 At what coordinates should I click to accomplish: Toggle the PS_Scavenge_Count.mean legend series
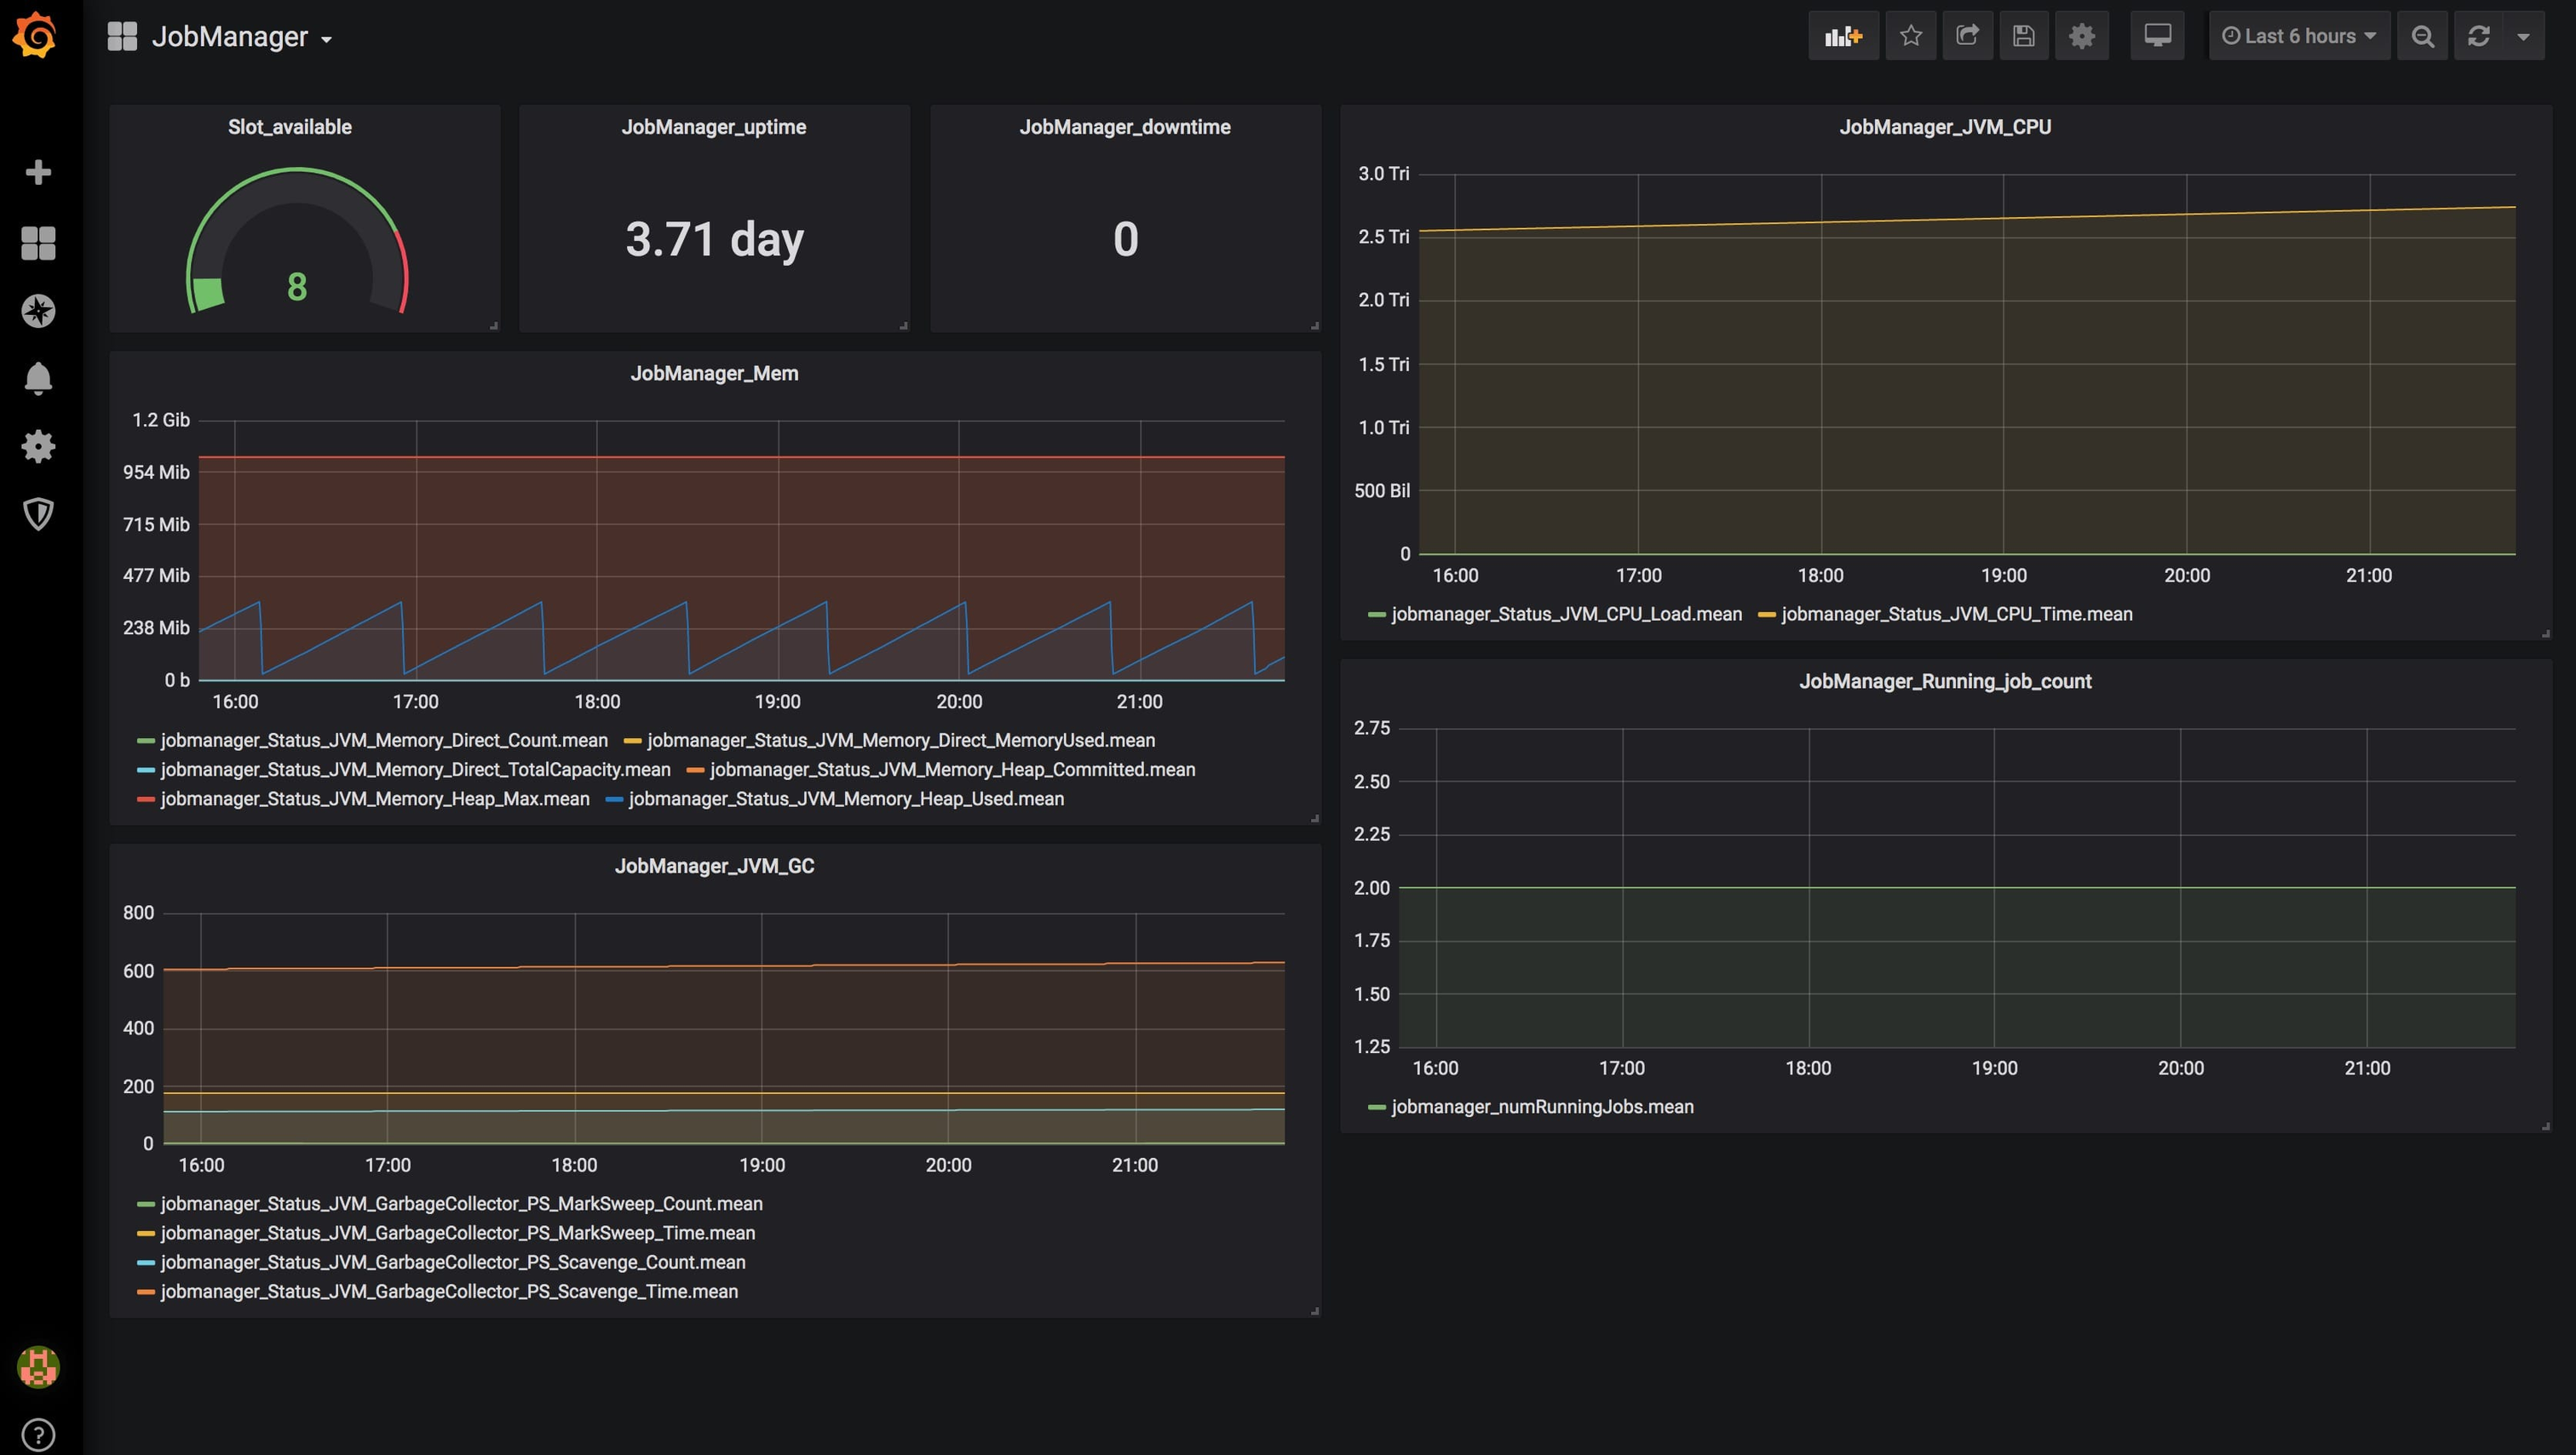coord(453,1262)
